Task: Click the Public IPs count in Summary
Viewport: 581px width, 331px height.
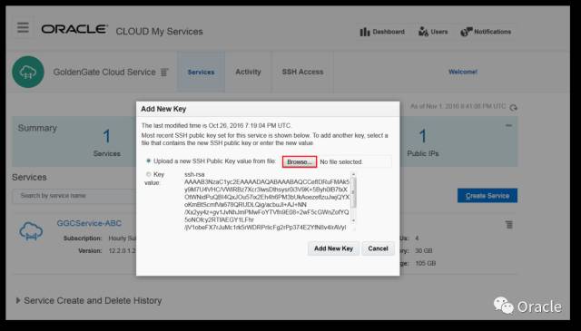Action: point(423,136)
